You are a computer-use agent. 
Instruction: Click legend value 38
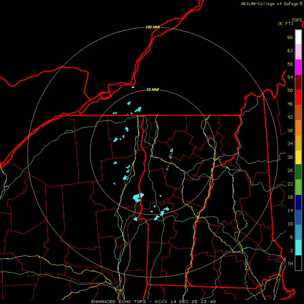(290, 130)
